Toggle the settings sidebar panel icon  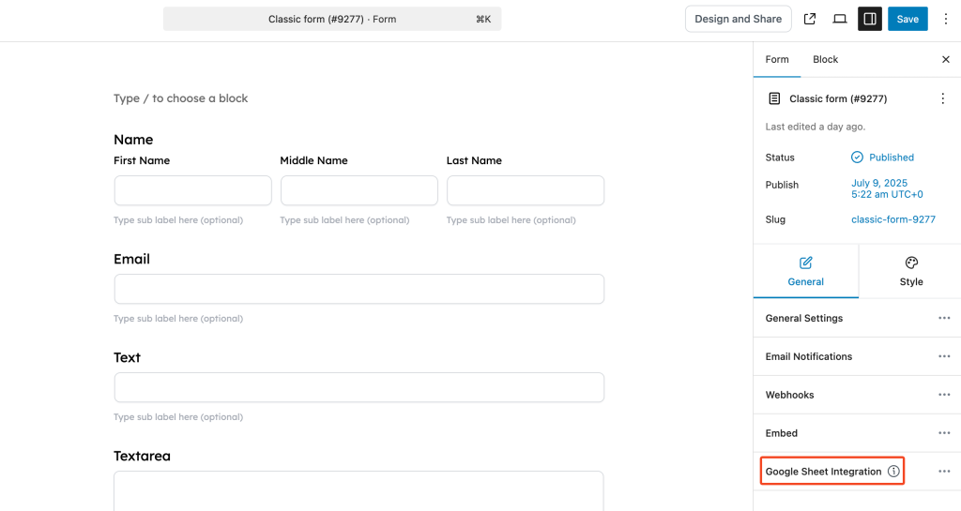870,19
